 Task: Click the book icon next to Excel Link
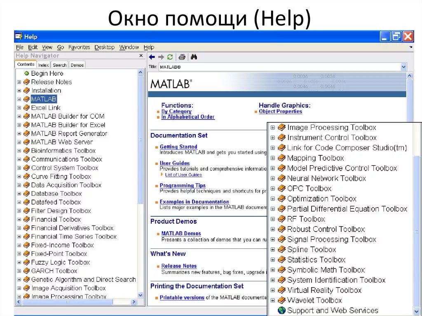[26, 108]
